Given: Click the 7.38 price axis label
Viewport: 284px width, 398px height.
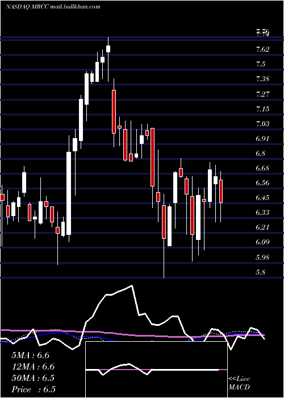Looking at the screenshot, I should [262, 78].
